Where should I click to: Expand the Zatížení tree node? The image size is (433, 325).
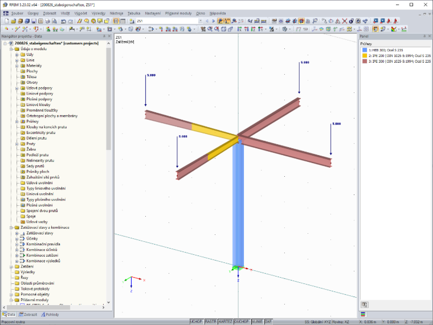[11, 267]
